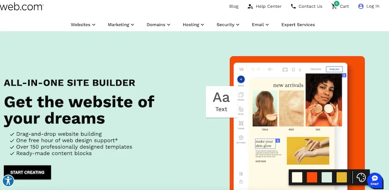389x190 pixels.
Task: Click the undo arrow in builder toolbar
Action: click(253, 69)
